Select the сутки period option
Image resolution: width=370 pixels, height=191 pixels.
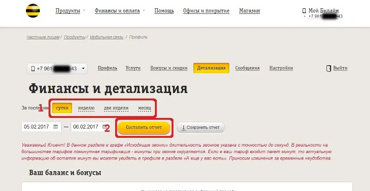pos(62,108)
